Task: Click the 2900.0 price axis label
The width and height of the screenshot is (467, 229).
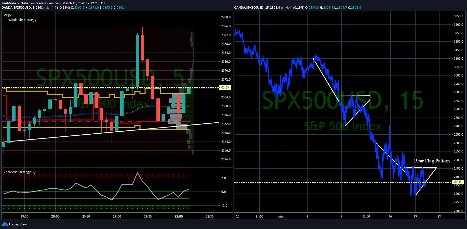Action: [x=459, y=92]
